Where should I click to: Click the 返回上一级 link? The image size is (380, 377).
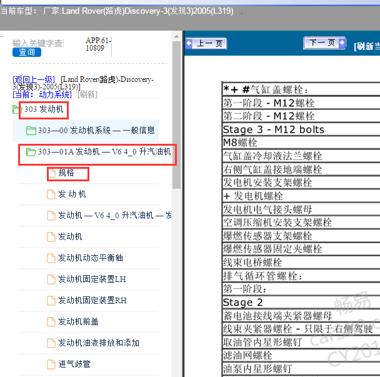point(34,79)
